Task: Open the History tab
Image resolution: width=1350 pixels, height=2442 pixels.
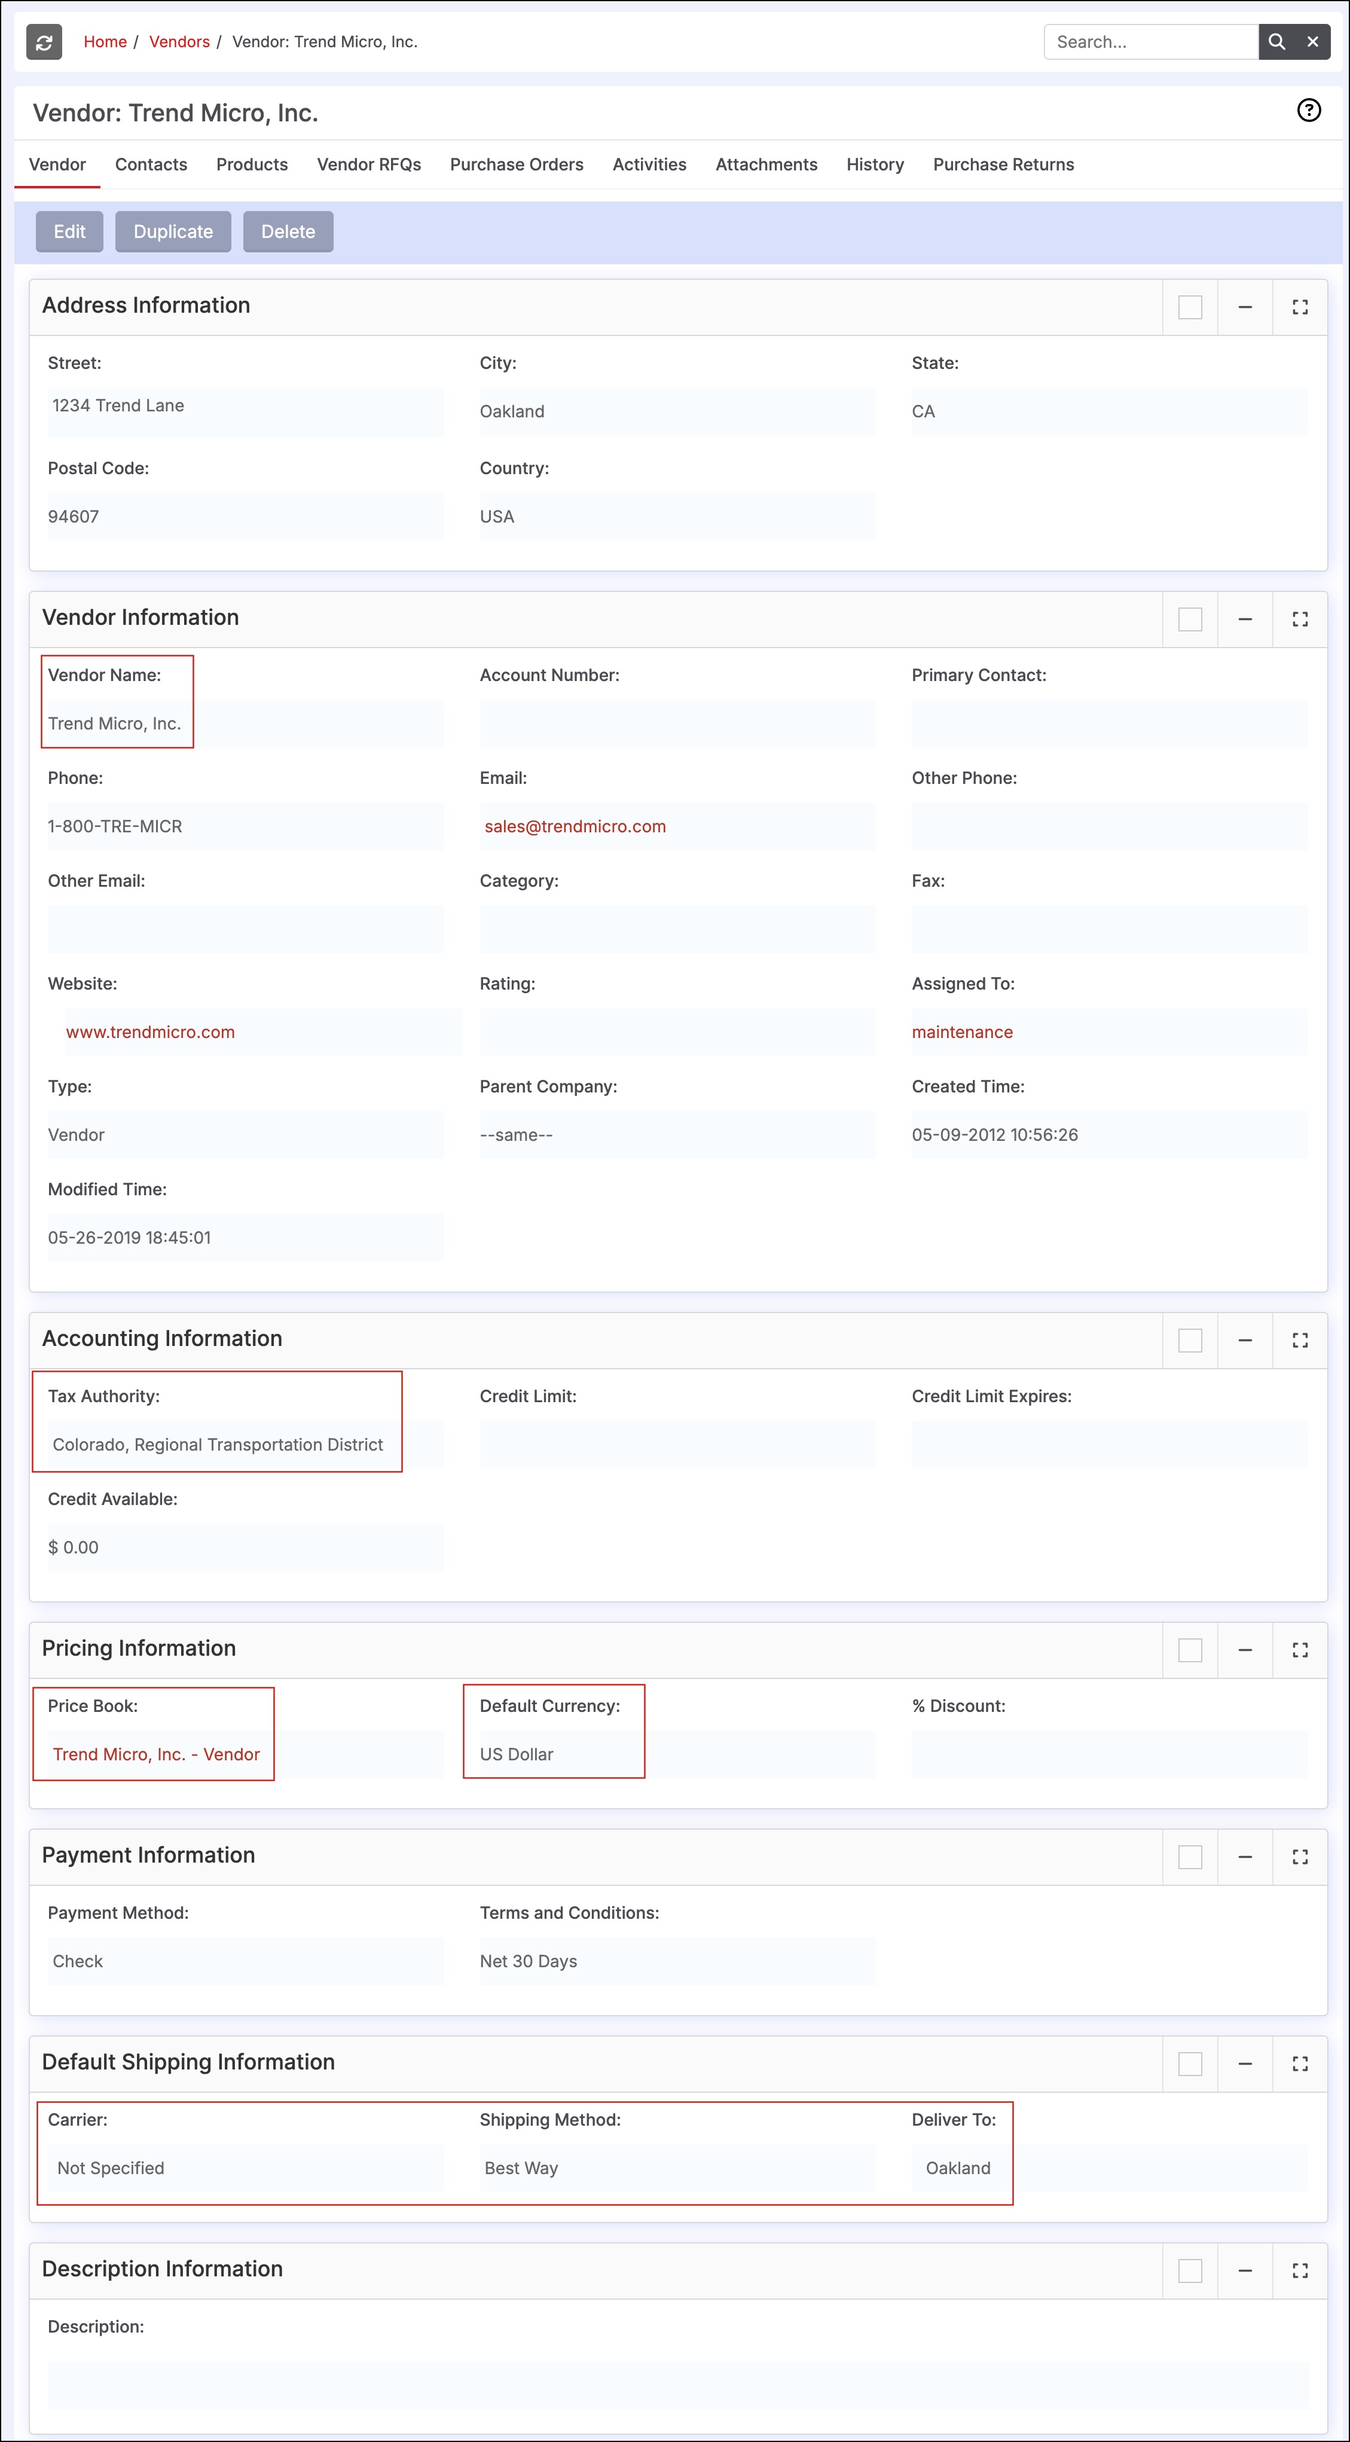Action: pyautogui.click(x=875, y=164)
